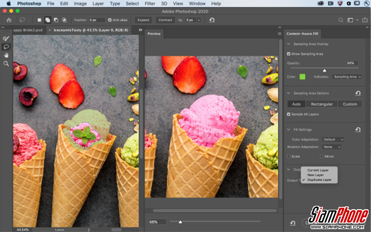Screen dimensions: 371x232
Task: Reset Sampling Area Options to default
Action: tap(358, 93)
